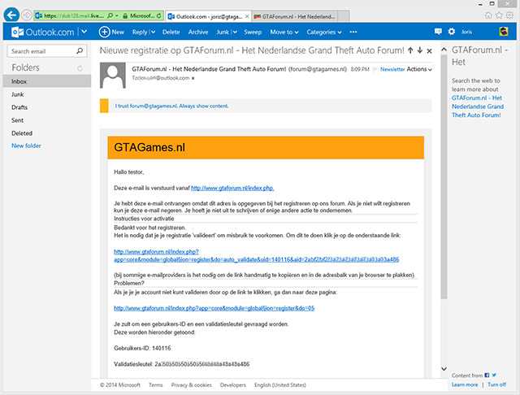Close the Outlook.com browser tab
This screenshot has width=520, height=395.
(x=247, y=16)
